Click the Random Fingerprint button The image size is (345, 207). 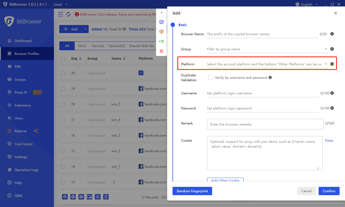pos(192,191)
